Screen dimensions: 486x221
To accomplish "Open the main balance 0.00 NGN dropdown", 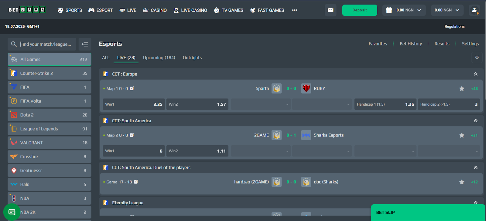I will coord(447,10).
